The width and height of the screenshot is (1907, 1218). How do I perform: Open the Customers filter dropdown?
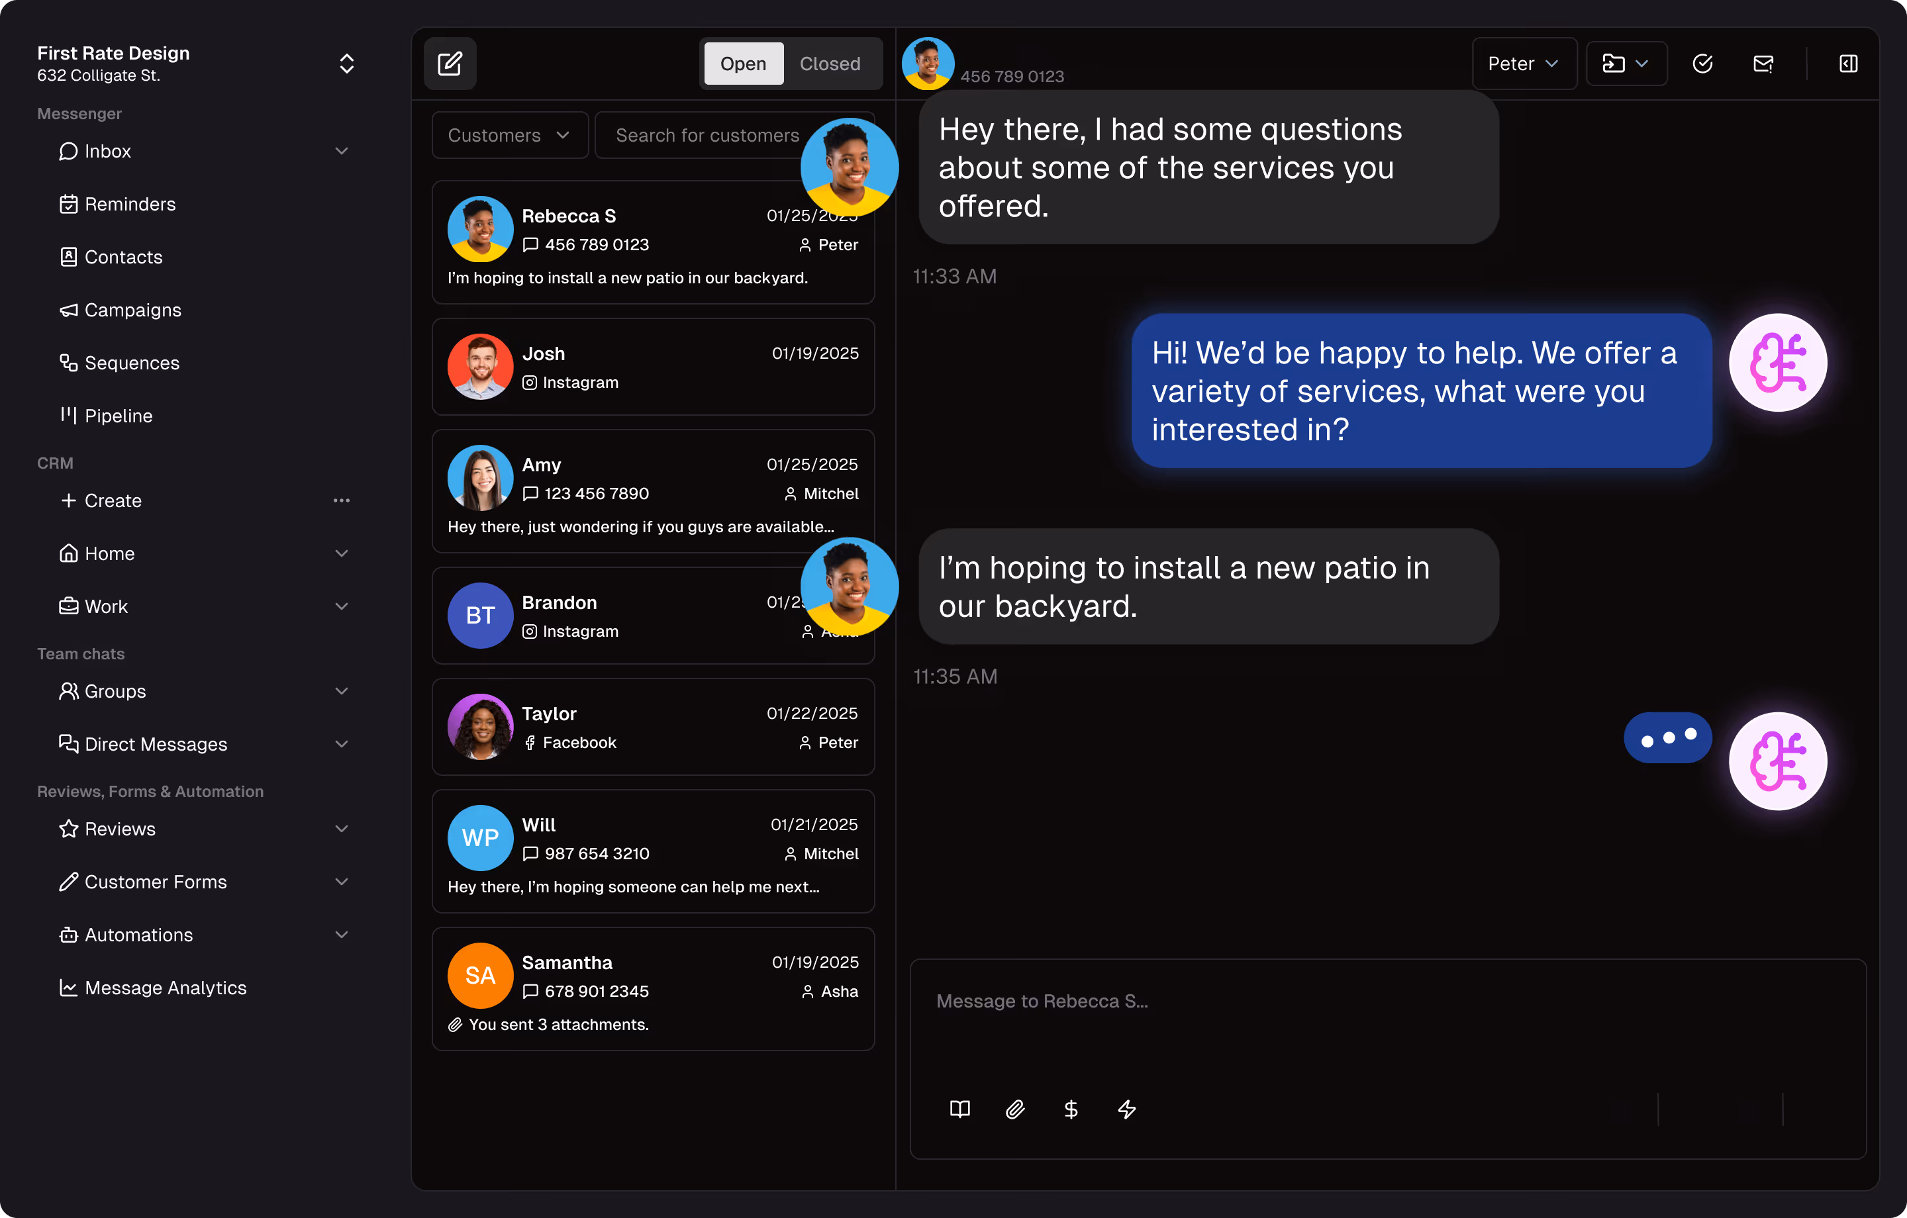tap(509, 134)
